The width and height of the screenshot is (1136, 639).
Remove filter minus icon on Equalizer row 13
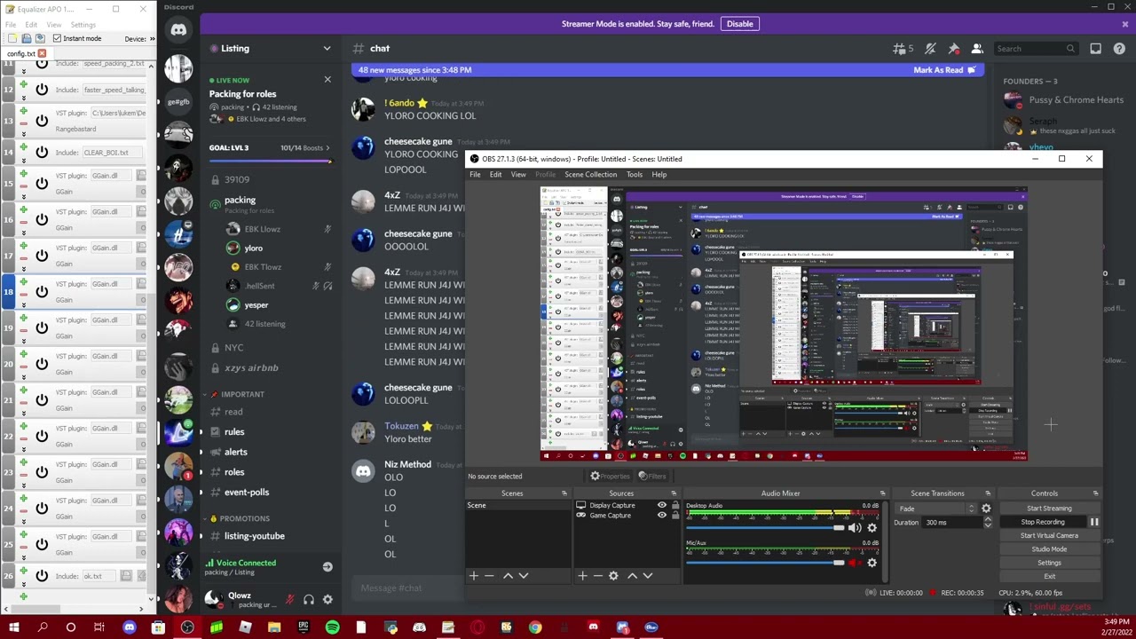(23, 122)
